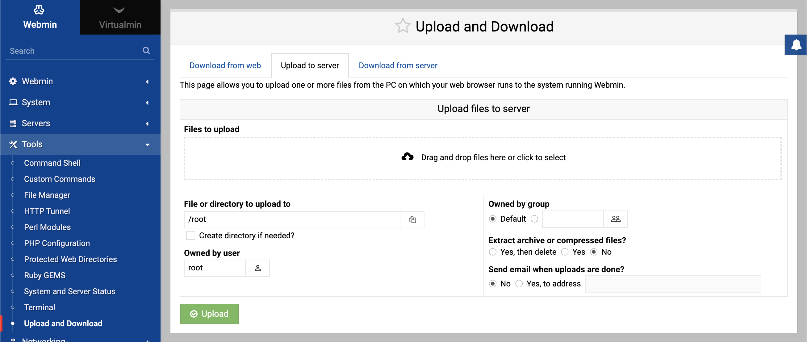This screenshot has width=807, height=342.
Task: Open file chooser next to the /root path
Action: (x=412, y=219)
